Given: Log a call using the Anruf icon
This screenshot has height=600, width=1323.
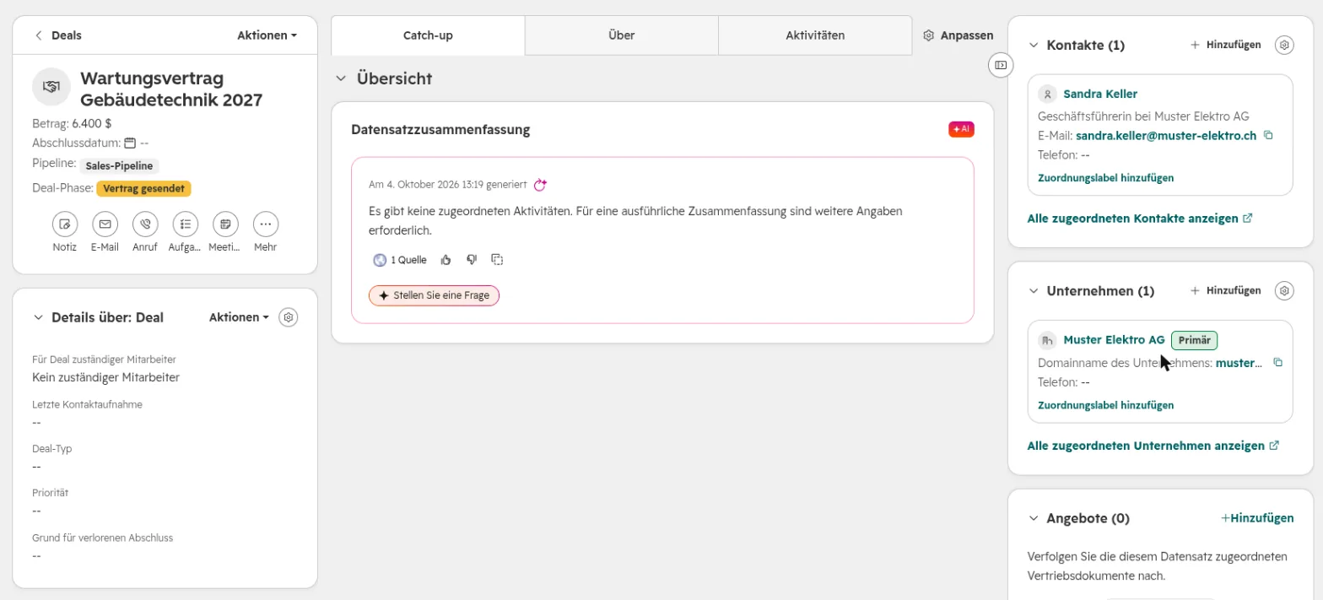Looking at the screenshot, I should point(145,224).
